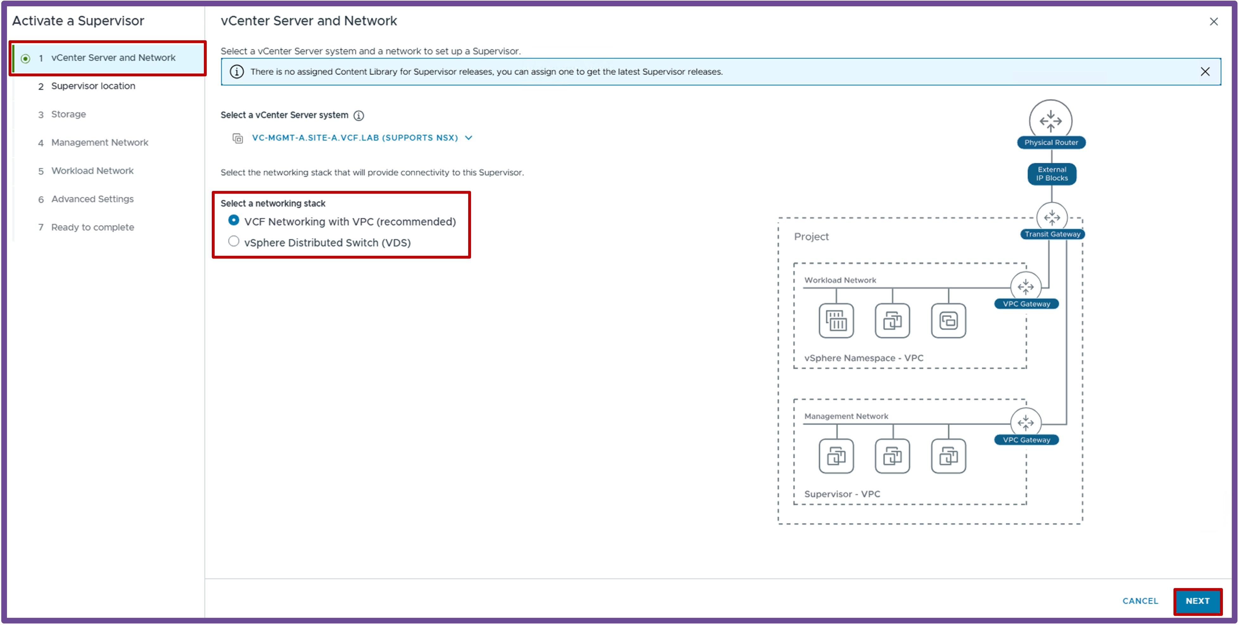Open the Ready to complete step
The height and width of the screenshot is (625, 1239).
pos(92,228)
